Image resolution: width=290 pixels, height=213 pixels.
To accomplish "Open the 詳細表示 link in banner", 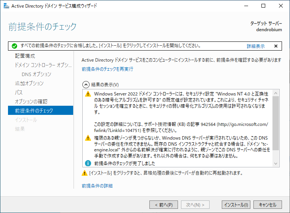I will tap(256, 46).
